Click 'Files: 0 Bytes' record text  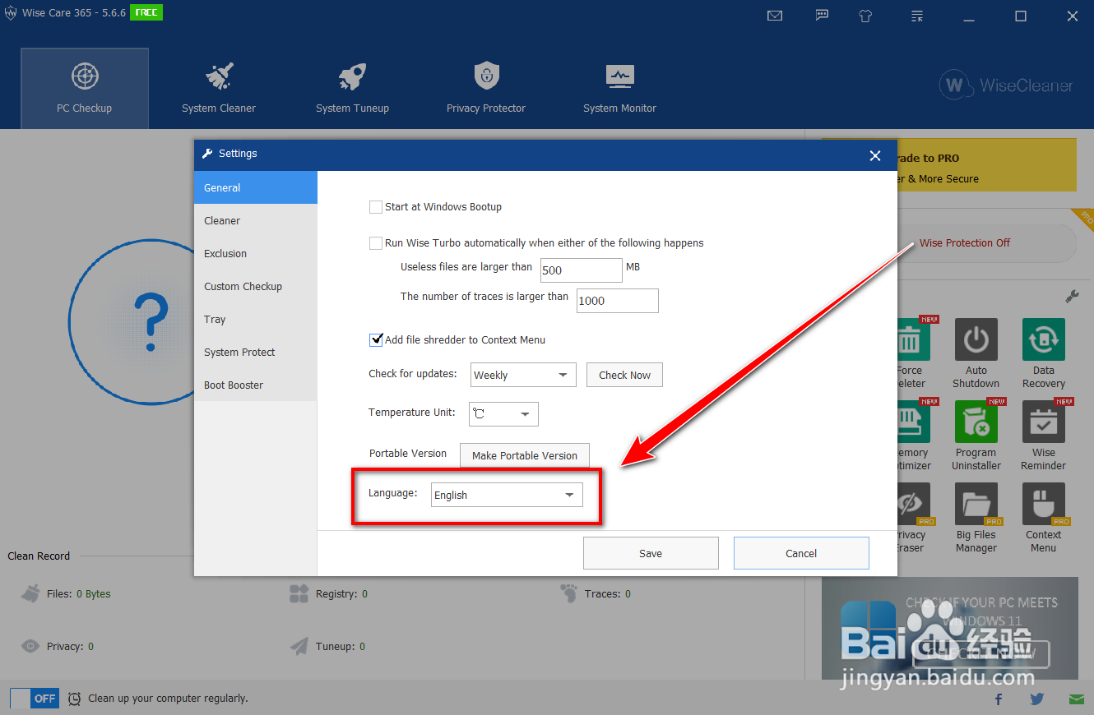click(x=79, y=594)
